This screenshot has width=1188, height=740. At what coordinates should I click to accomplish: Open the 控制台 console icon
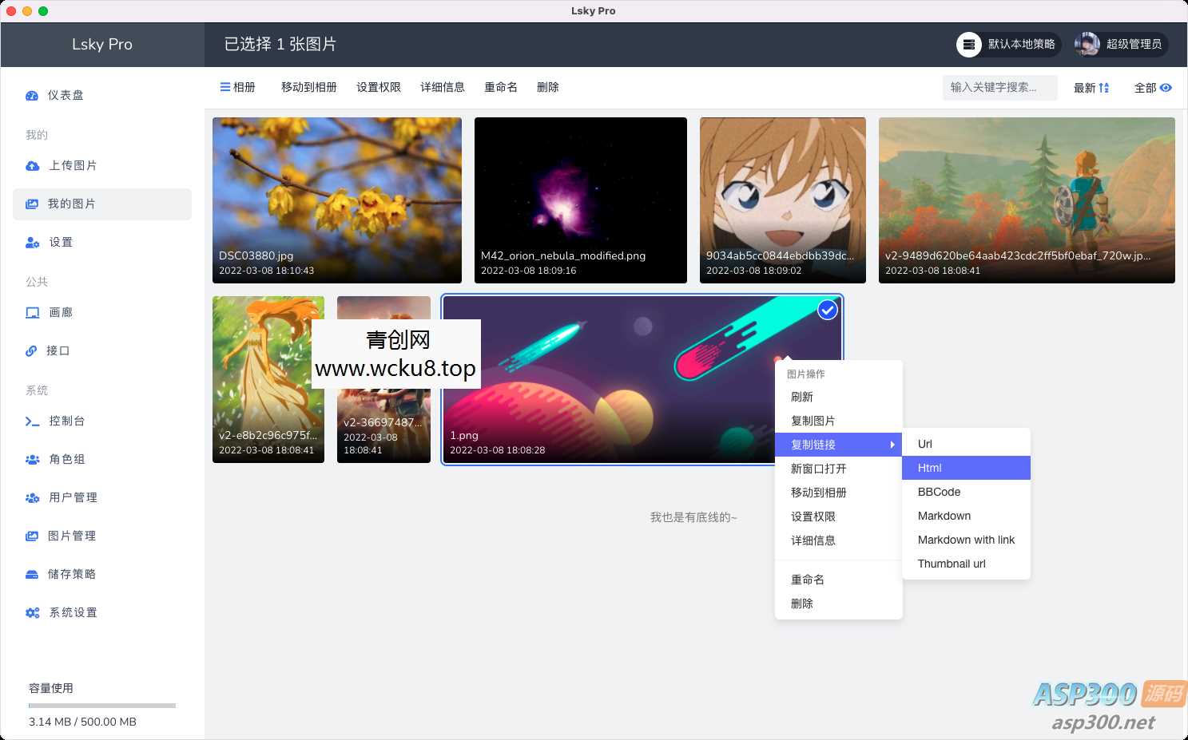32,421
